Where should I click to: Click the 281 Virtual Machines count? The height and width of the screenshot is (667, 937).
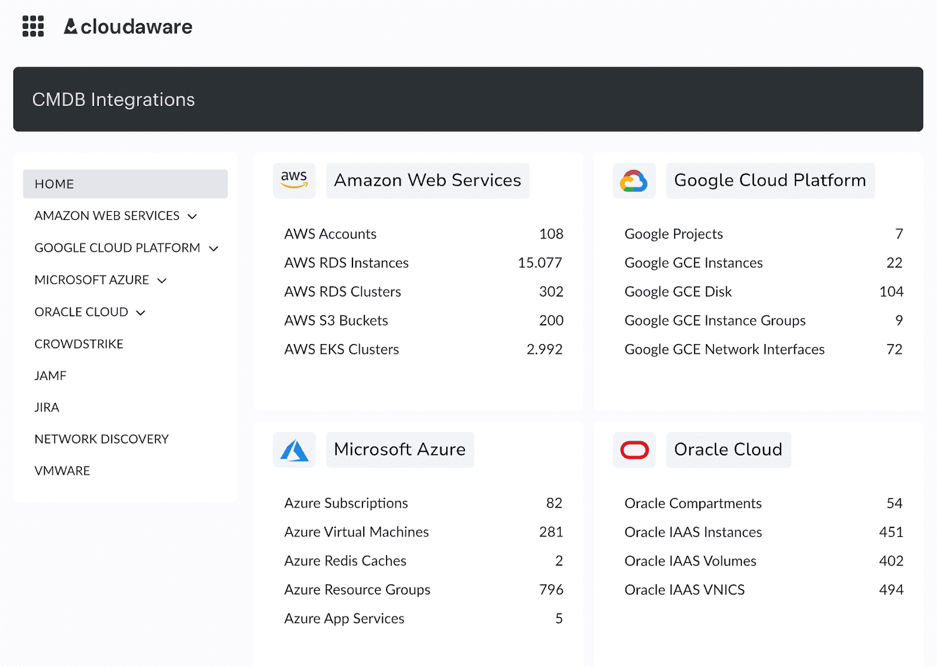pos(551,532)
